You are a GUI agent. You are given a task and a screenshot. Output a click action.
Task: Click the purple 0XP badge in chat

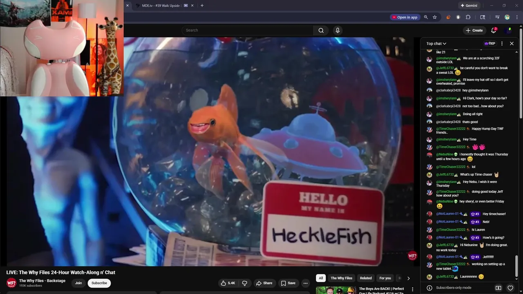pyautogui.click(x=489, y=43)
